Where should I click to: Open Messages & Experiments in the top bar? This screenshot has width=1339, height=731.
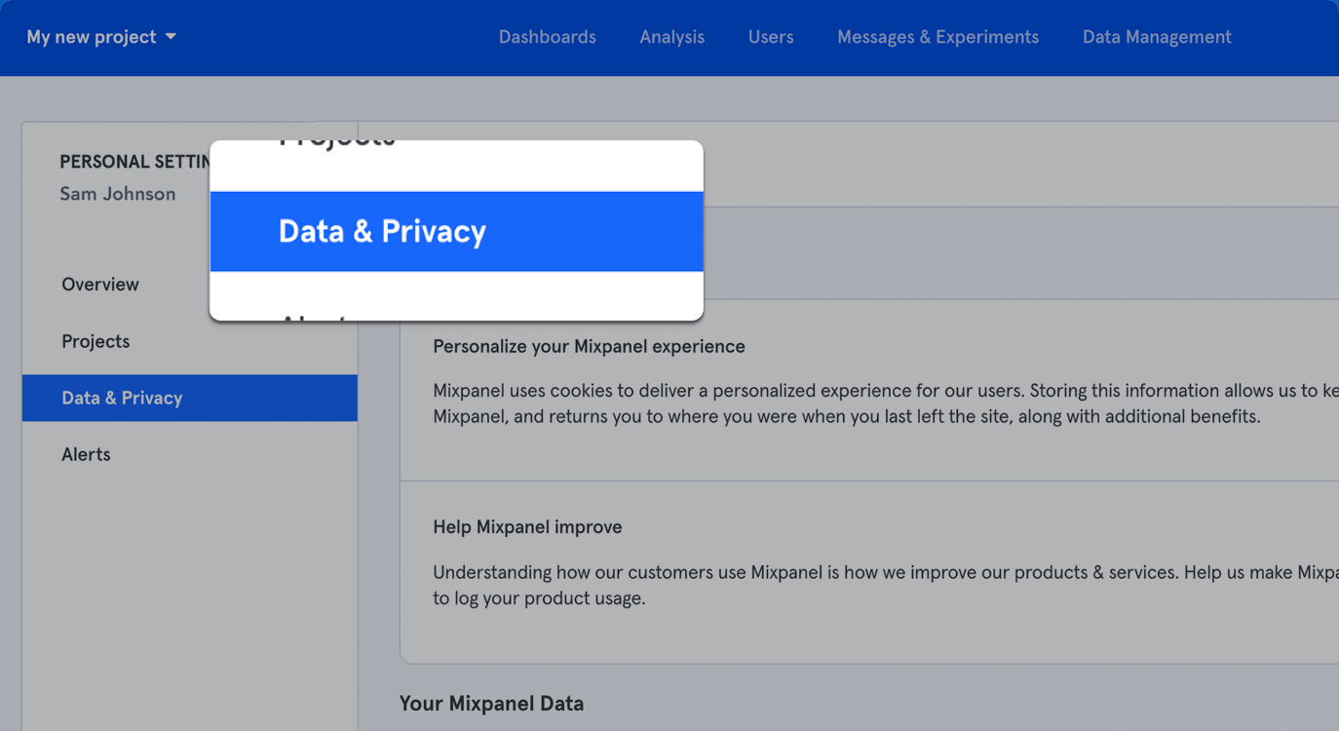937,37
